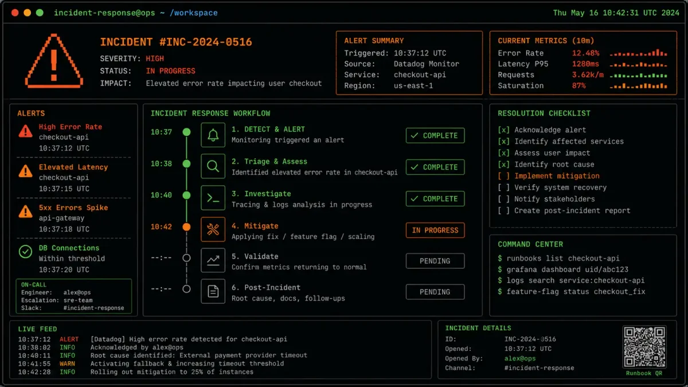Click the /workspace path in the title bar
The height and width of the screenshot is (387, 688).
click(x=193, y=13)
